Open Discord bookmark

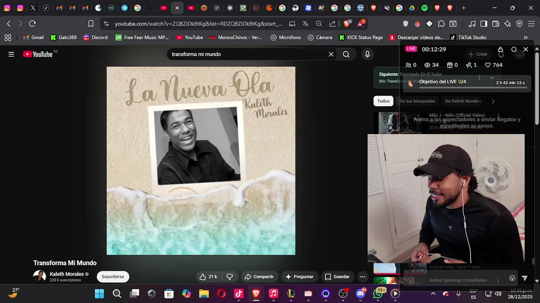pyautogui.click(x=95, y=37)
